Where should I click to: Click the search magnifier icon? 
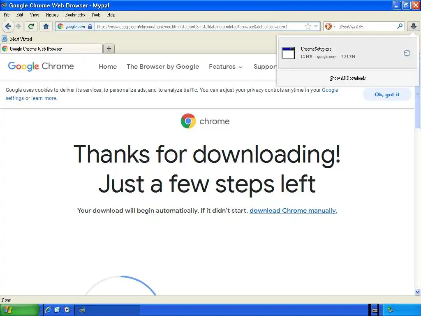pyautogui.click(x=400, y=26)
